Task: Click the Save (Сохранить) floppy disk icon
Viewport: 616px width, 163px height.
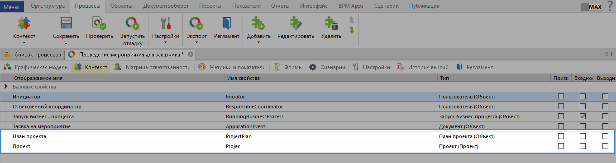Action: pyautogui.click(x=66, y=23)
